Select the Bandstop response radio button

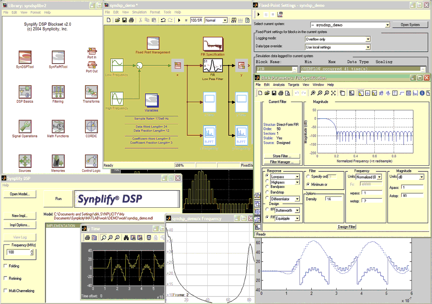267,192
